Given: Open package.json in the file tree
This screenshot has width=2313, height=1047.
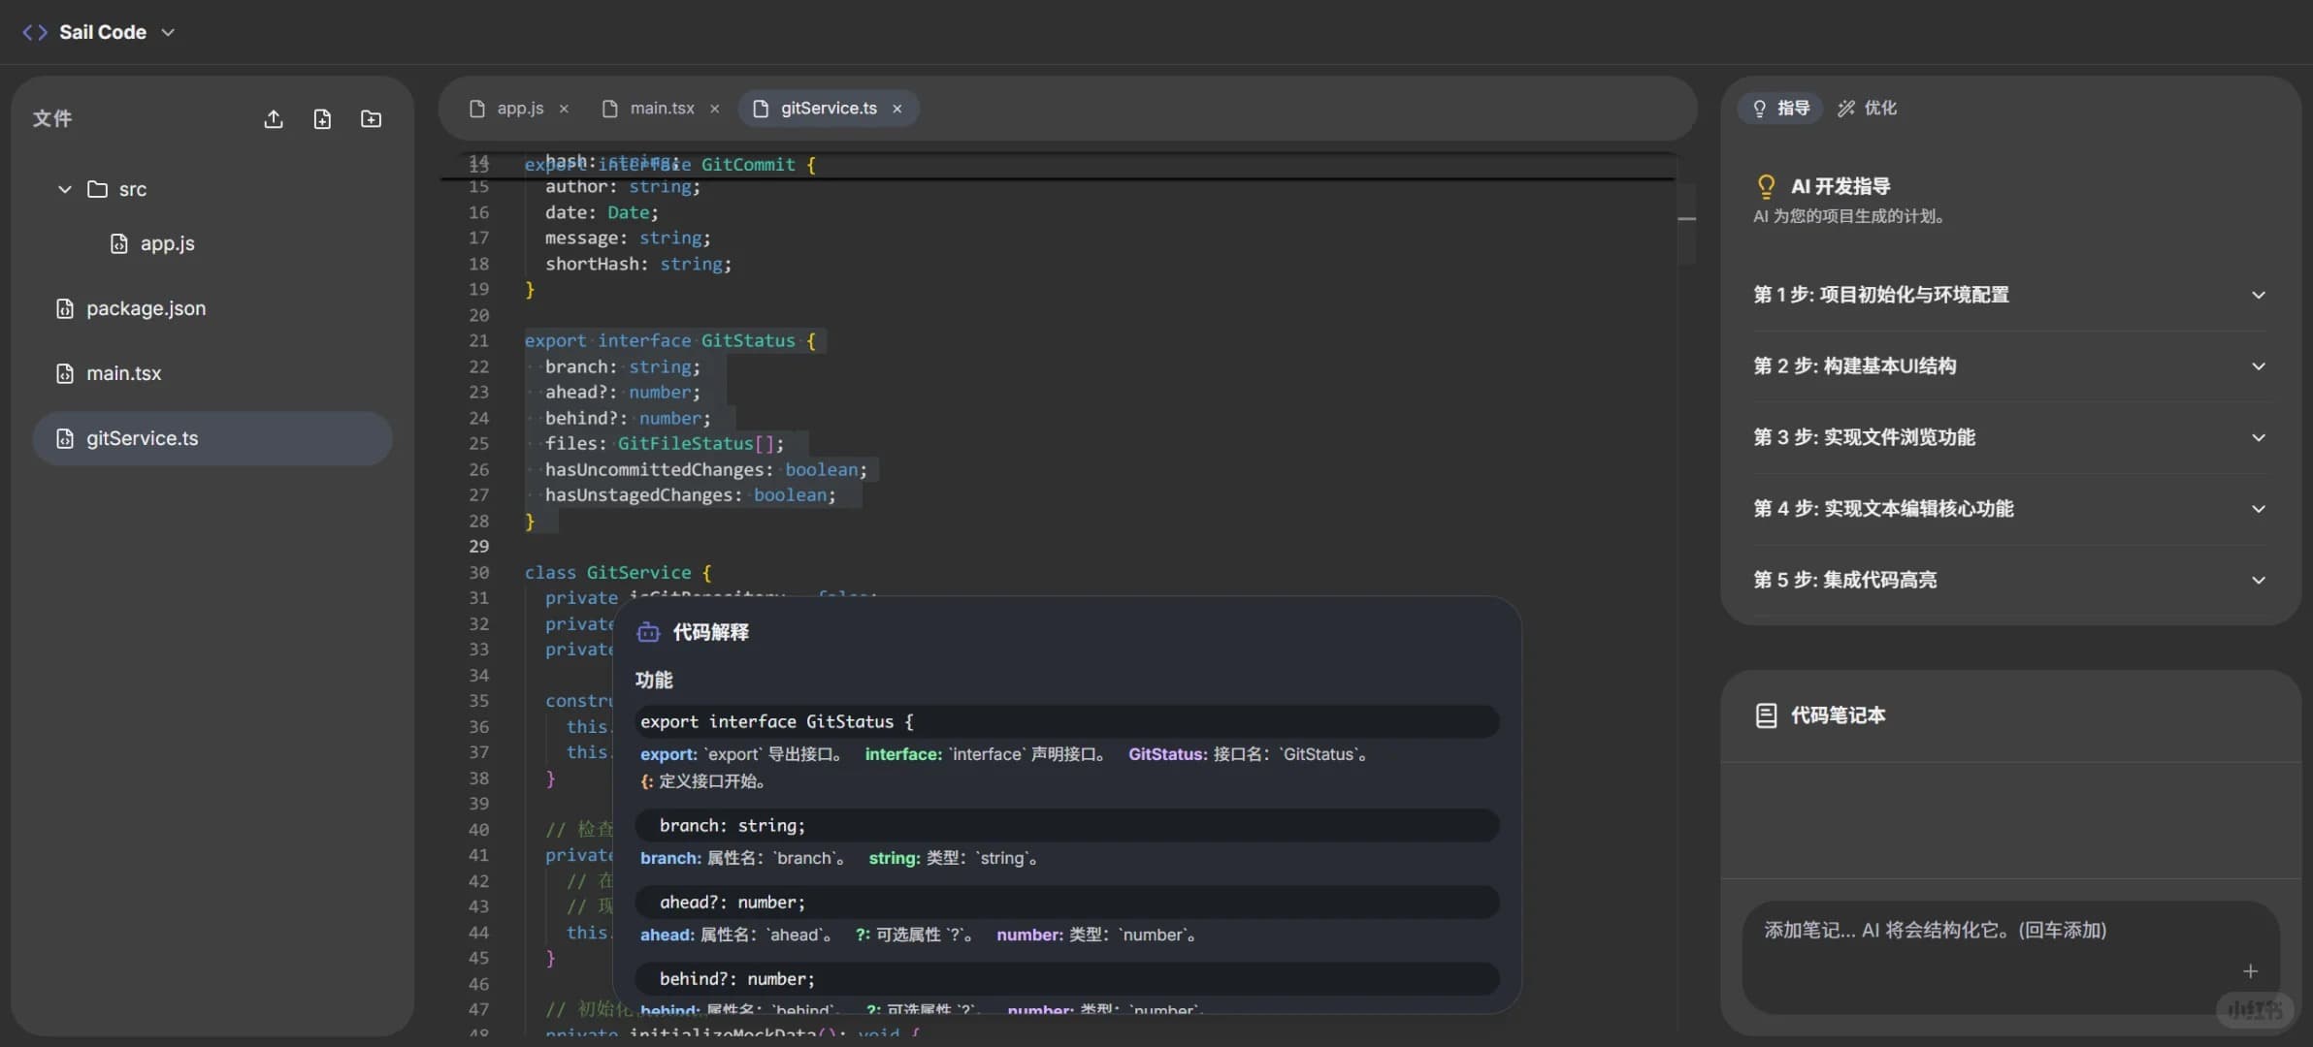Looking at the screenshot, I should coord(131,308).
